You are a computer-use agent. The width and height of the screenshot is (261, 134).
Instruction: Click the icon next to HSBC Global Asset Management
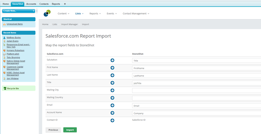click(x=4, y=73)
